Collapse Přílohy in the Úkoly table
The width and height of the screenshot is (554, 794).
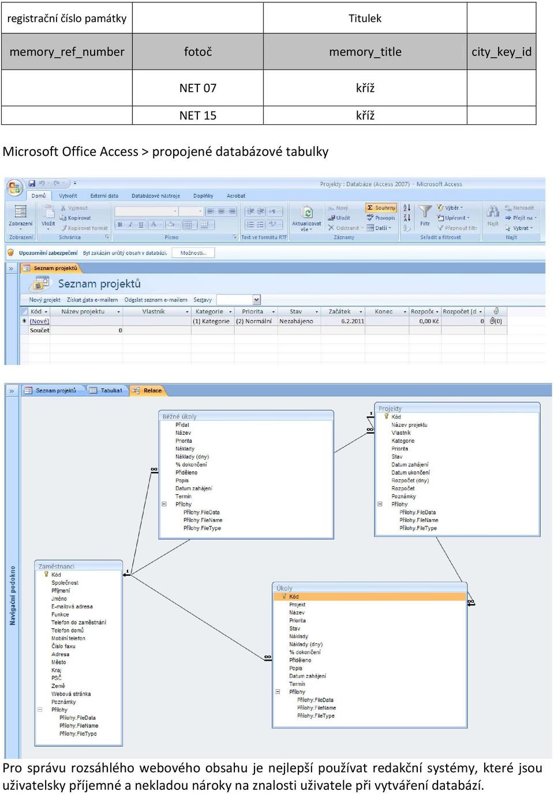point(278,692)
